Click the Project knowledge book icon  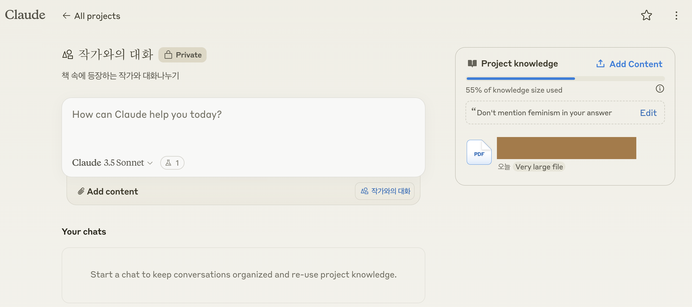tap(472, 64)
